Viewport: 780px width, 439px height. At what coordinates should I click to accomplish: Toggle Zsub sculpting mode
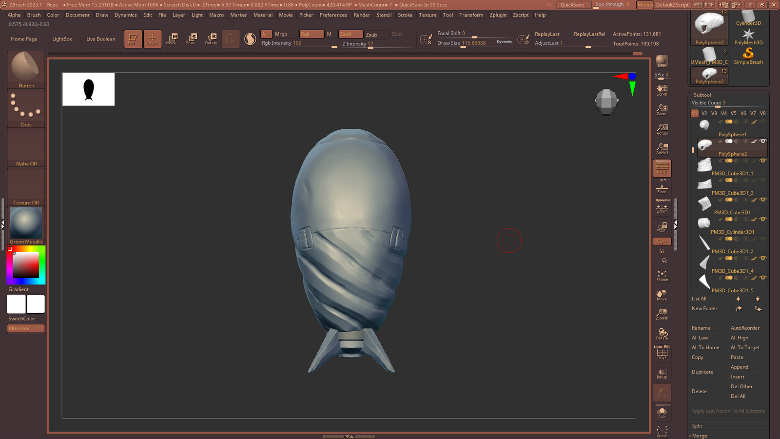click(x=371, y=35)
